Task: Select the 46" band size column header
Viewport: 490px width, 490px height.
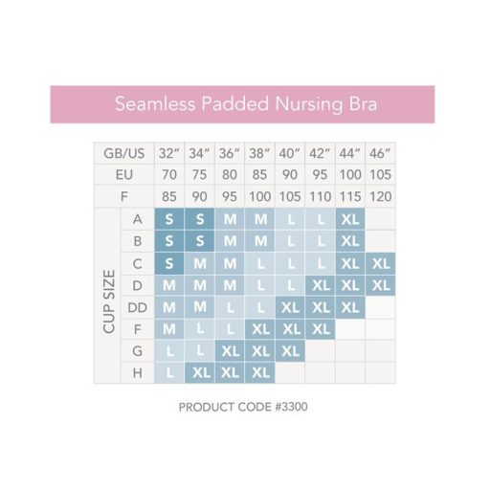Action: 380,153
